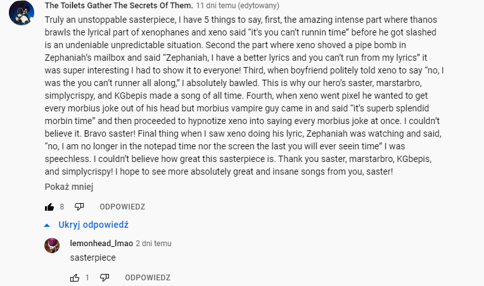Collapse the comment with 'Pokaż mniej'
484x286 pixels.
point(68,187)
